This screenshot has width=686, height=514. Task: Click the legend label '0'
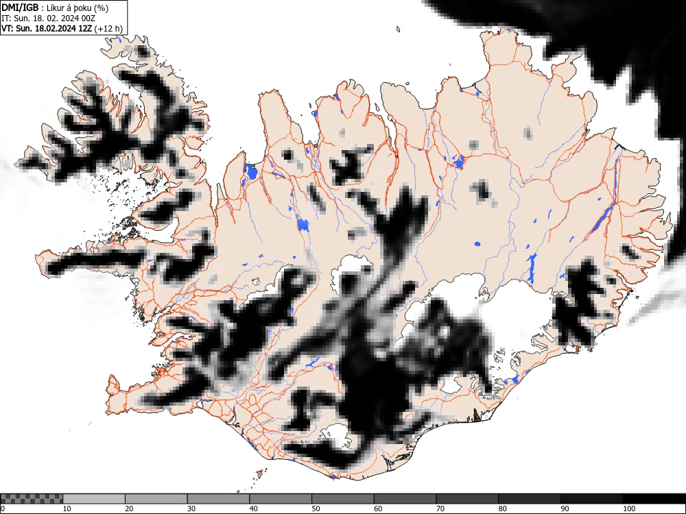(3, 509)
